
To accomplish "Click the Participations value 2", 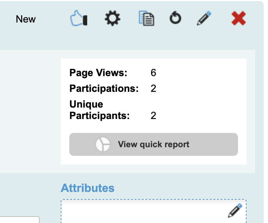I will coord(153,88).
